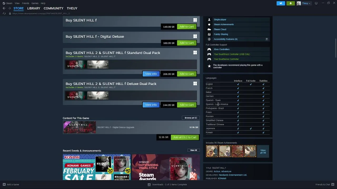Click the Single-player feature icon
This screenshot has height=189, width=337.
point(209,20)
